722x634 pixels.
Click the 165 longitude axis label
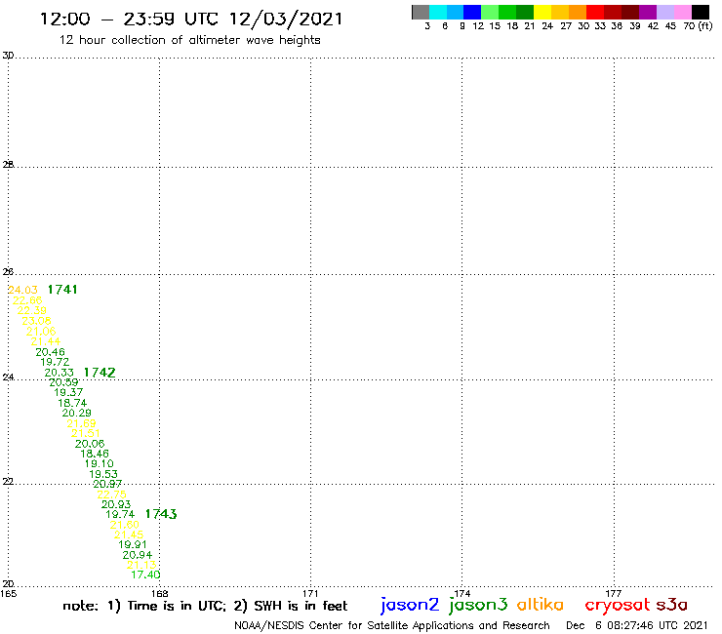(x=8, y=594)
